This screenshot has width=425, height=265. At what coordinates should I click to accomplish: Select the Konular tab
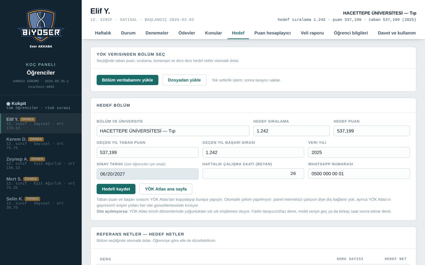(x=213, y=33)
